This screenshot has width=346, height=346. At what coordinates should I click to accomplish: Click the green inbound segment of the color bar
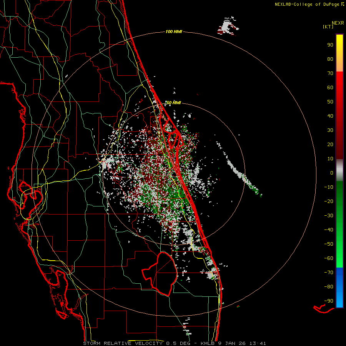pyautogui.click(x=339, y=225)
